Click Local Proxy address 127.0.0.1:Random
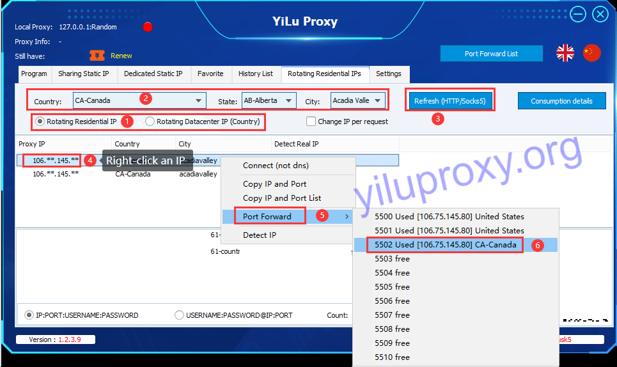 coord(88,27)
